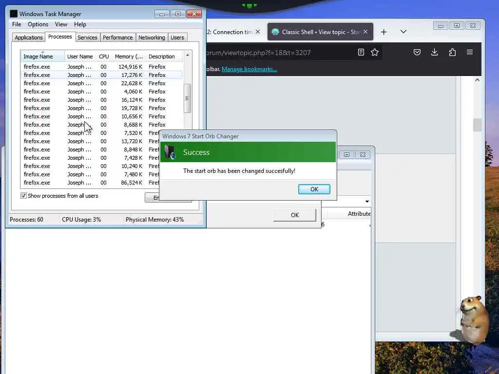Open the Help menu in Task Manager
Viewport: 499px width, 374px height.
coord(80,24)
